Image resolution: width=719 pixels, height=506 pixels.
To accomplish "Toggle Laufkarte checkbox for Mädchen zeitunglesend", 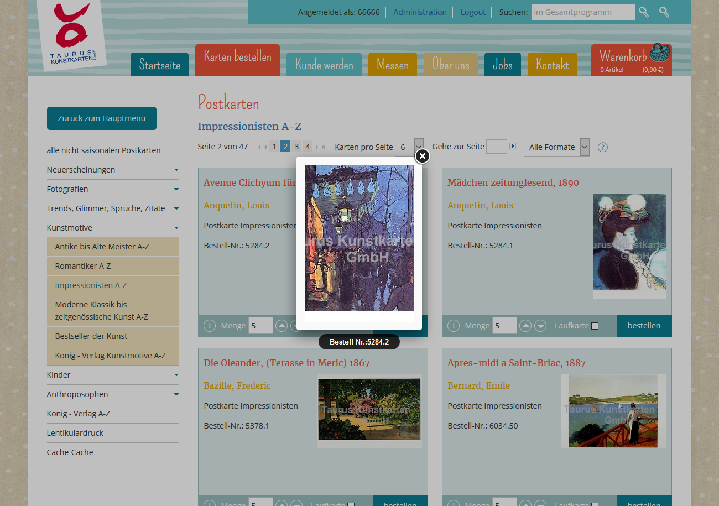I will 595,326.
